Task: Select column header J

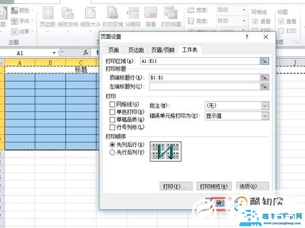Action: click(295, 63)
